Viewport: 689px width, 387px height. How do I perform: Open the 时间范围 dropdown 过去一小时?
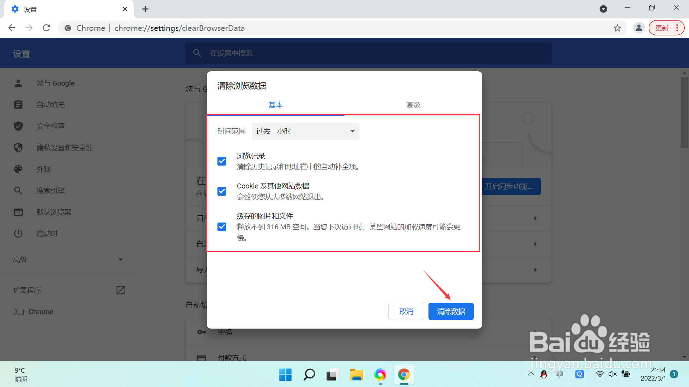point(305,131)
